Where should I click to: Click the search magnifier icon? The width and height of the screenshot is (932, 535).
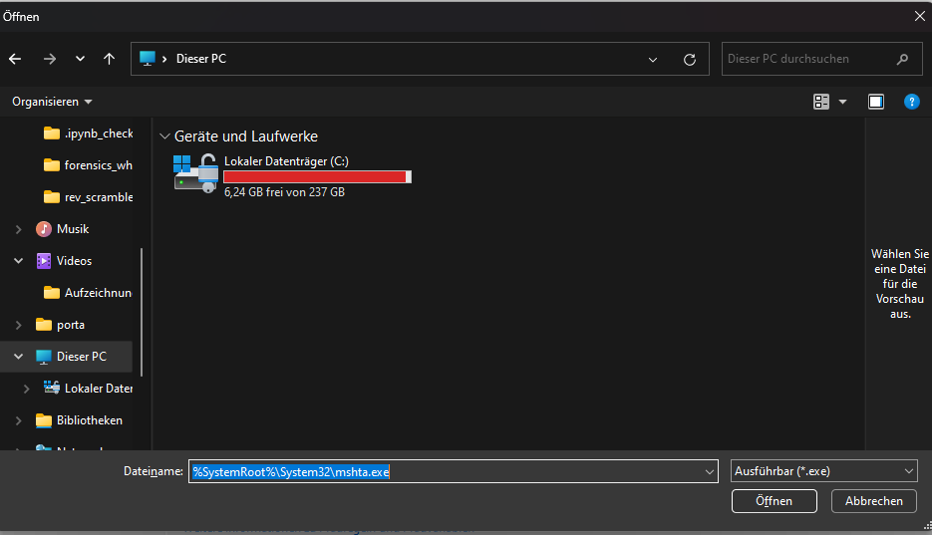click(902, 59)
